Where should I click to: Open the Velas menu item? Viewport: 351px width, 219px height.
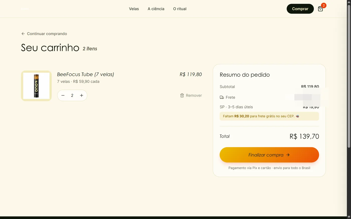click(x=134, y=9)
